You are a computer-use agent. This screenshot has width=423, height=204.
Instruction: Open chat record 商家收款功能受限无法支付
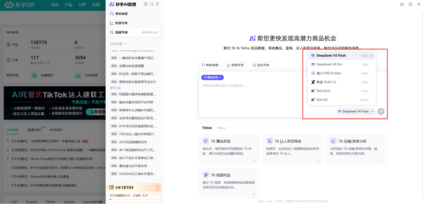[x=134, y=82]
